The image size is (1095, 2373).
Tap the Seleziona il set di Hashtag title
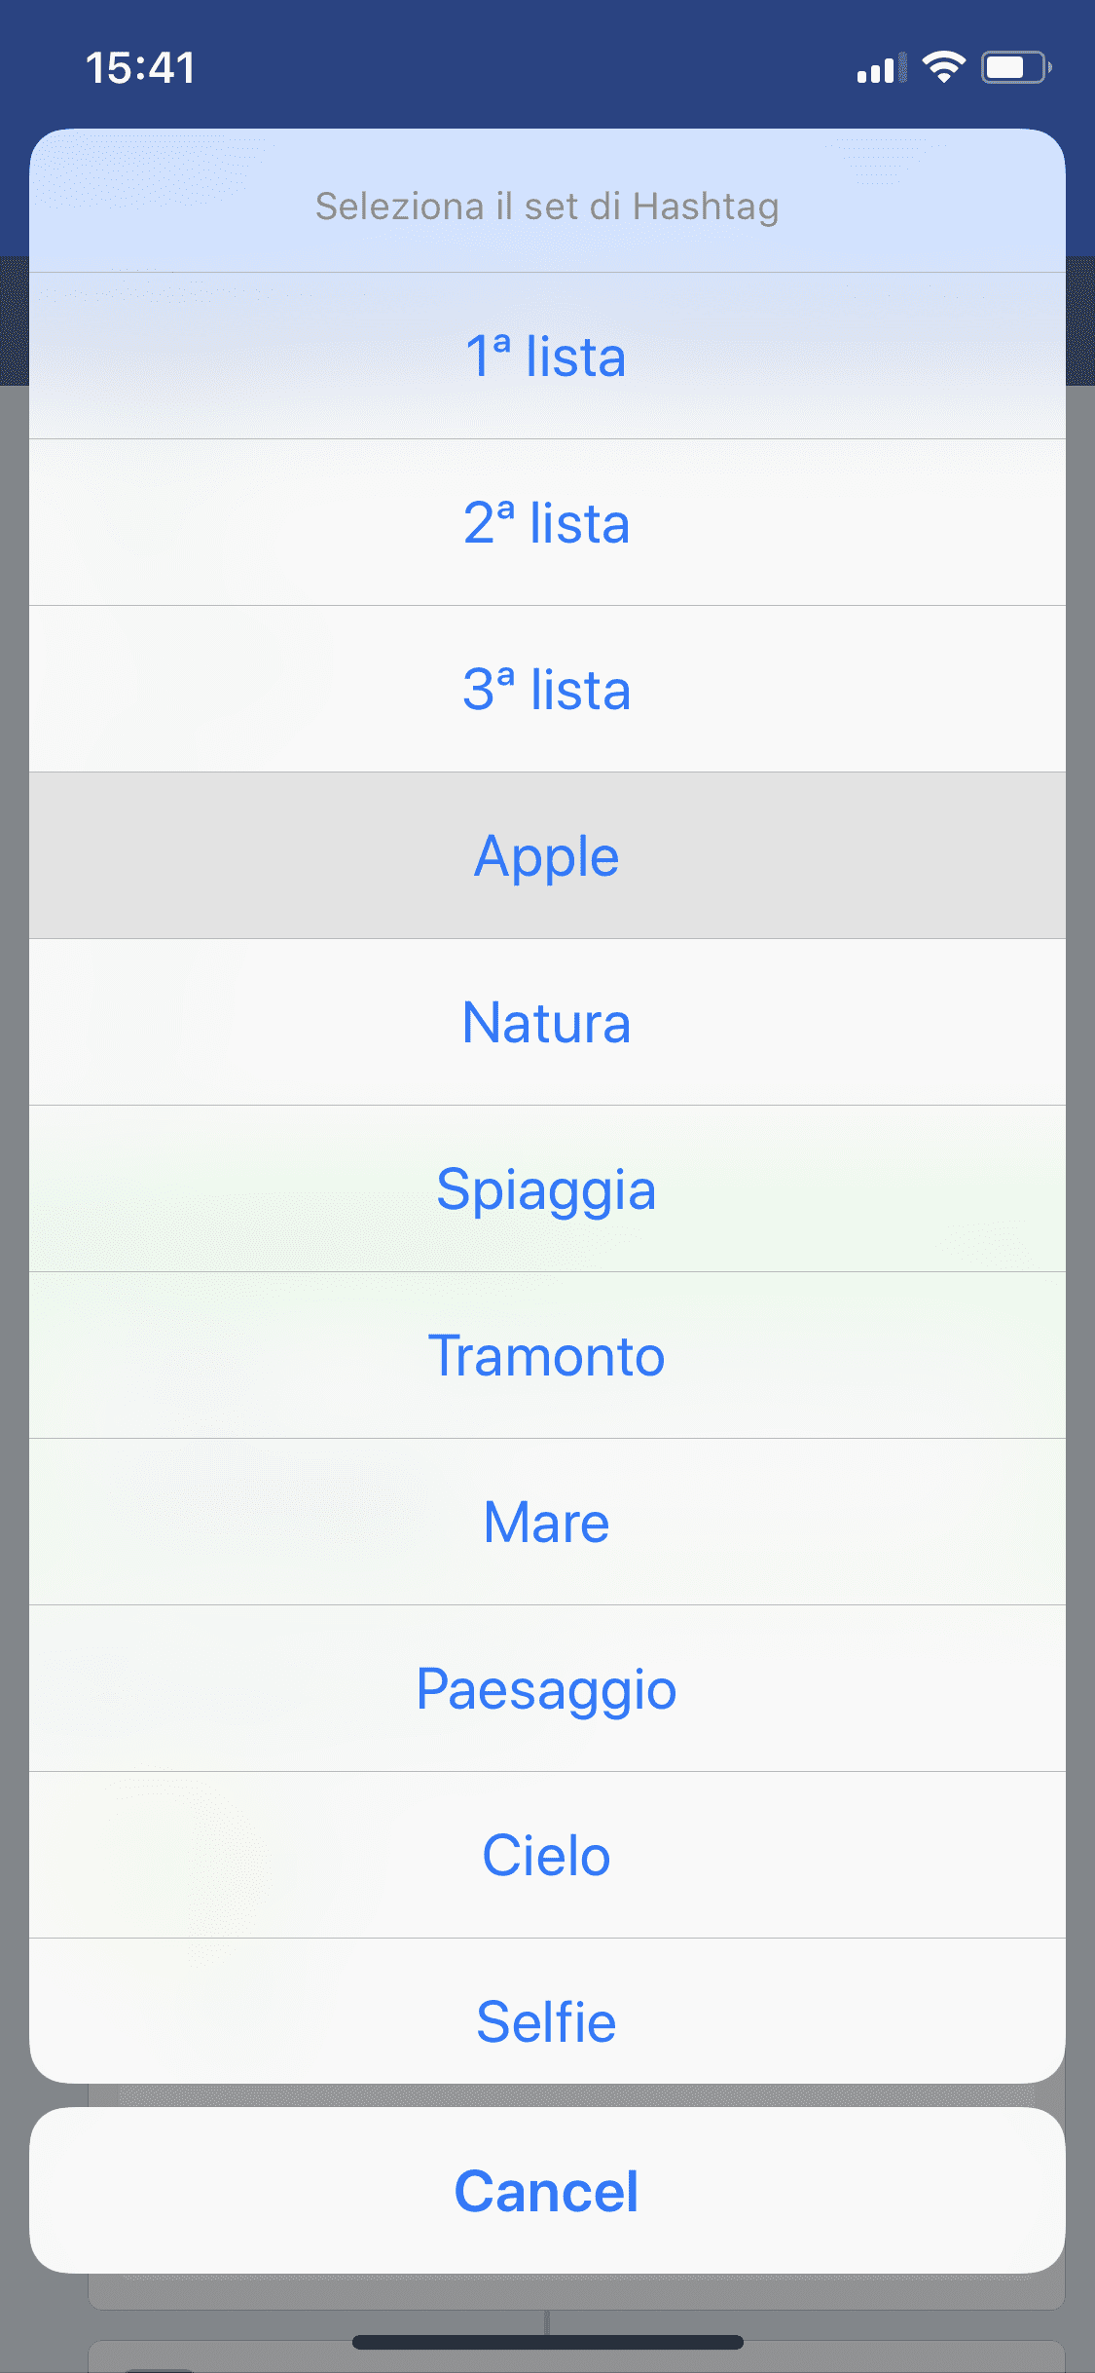point(547,207)
